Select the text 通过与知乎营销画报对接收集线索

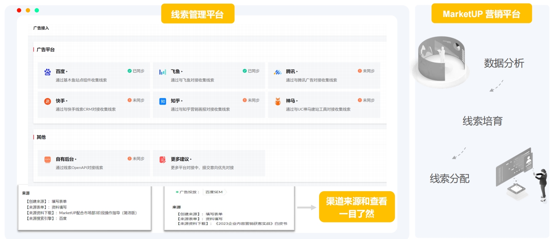(200, 109)
